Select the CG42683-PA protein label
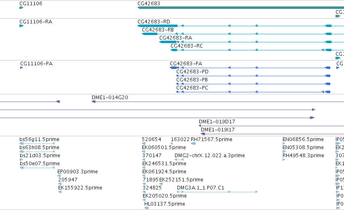This screenshot has width=344, height=210. click(x=186, y=64)
